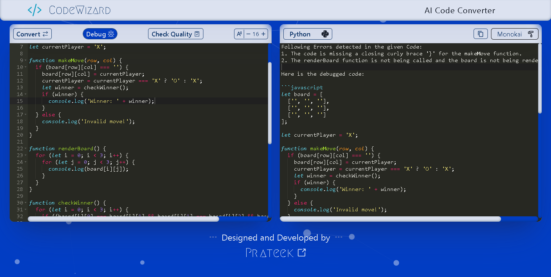Collapse the makeMove function at line 9
This screenshot has width=551, height=277.
[26, 60]
